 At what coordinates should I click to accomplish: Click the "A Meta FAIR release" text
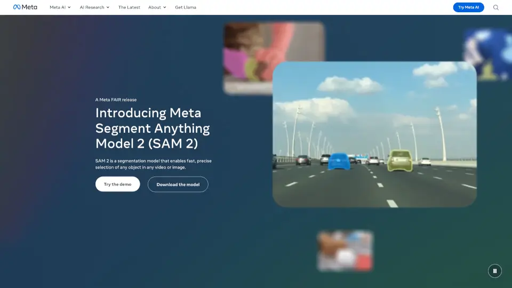coord(116,100)
